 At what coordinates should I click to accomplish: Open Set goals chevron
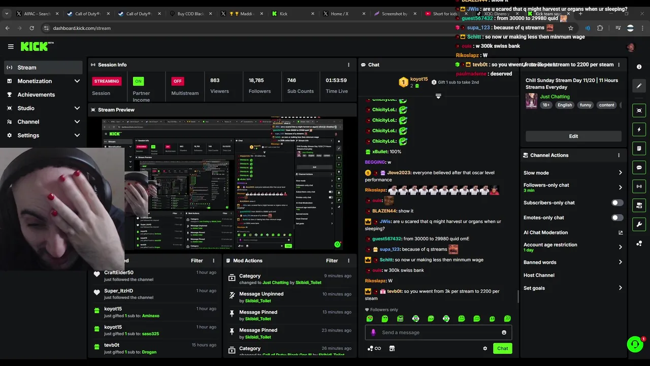pyautogui.click(x=620, y=288)
